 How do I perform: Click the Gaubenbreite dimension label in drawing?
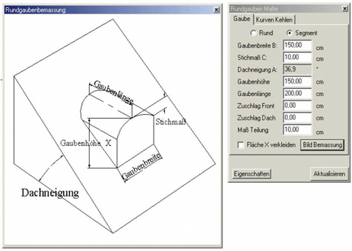point(141,166)
